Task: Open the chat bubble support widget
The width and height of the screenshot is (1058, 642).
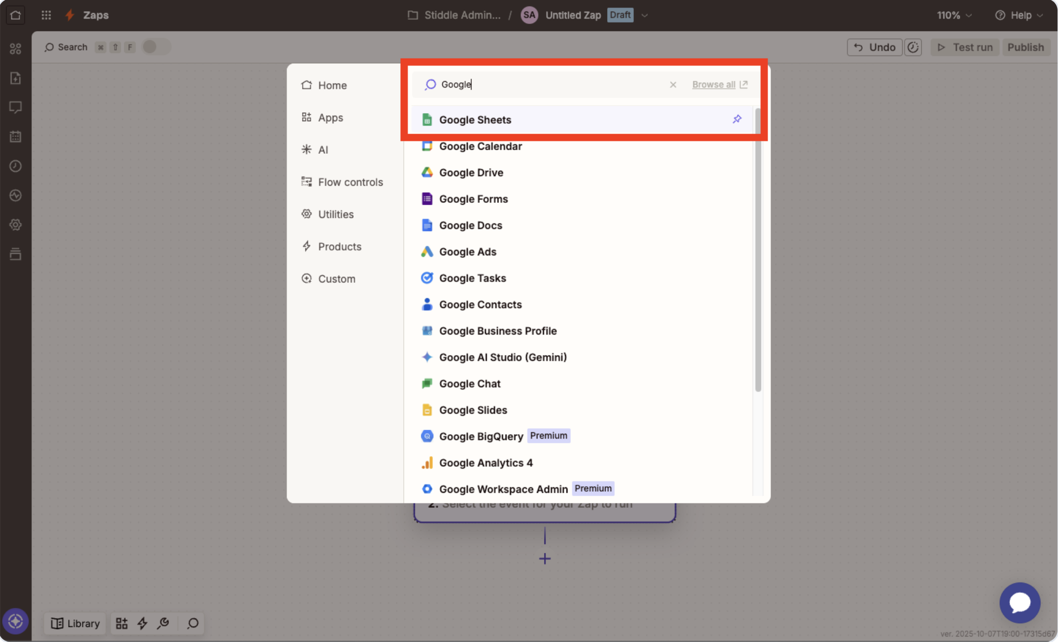Action: (1019, 602)
